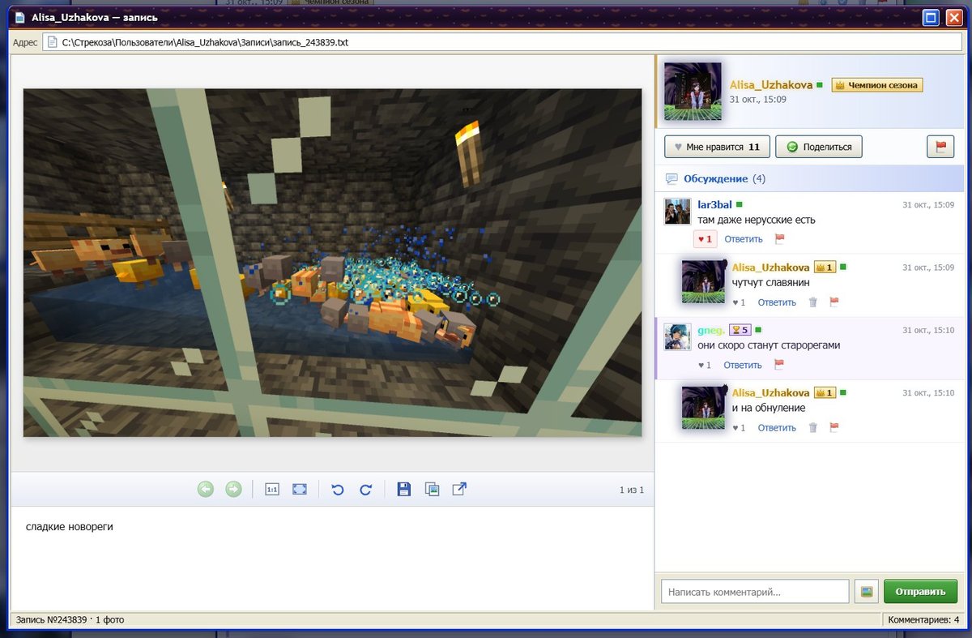
Task: Attach an image to the comment
Action: 867,592
